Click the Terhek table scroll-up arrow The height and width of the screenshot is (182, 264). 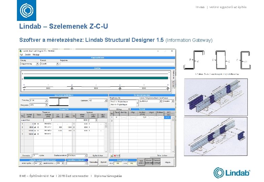(x=173, y=117)
